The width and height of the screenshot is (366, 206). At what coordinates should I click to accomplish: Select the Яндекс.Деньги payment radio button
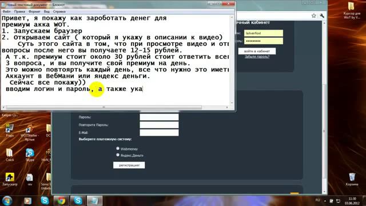click(118, 154)
